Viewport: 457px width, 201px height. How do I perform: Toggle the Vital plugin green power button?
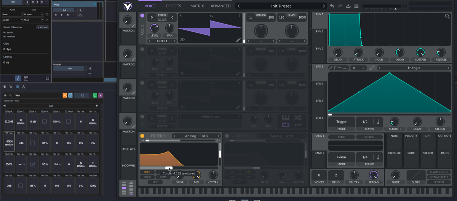tap(94, 95)
